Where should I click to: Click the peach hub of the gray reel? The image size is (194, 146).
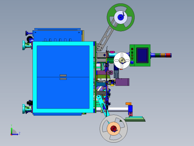coord(113,128)
